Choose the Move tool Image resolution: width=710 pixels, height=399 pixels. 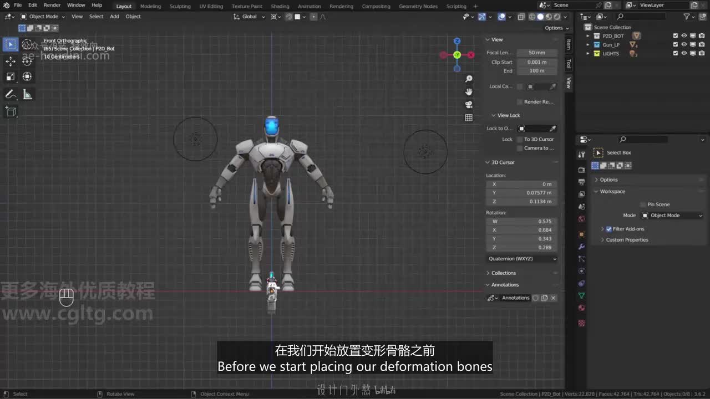[x=11, y=61]
